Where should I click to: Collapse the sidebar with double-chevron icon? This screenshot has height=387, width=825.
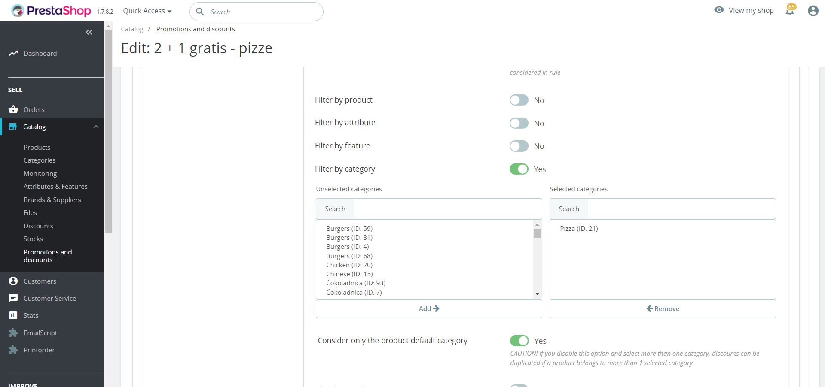[x=89, y=32]
